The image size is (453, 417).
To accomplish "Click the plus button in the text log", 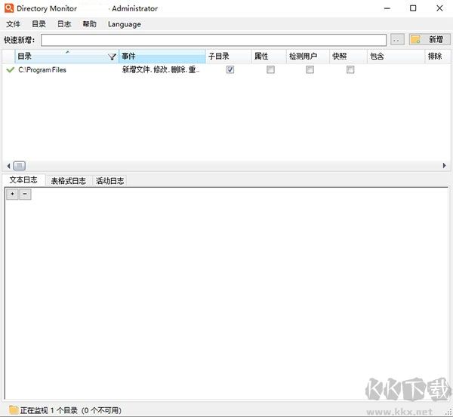I will click(12, 194).
